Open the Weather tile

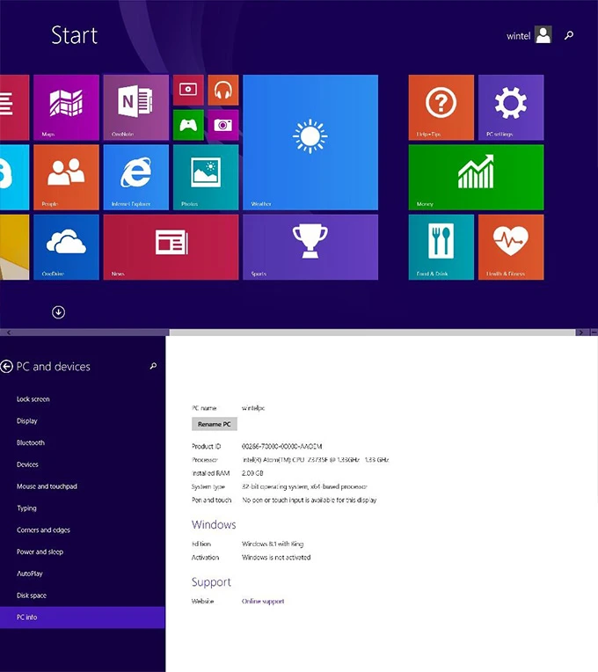[x=310, y=142]
